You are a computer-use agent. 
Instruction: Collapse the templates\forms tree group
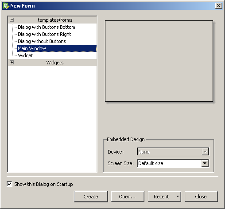[x=12, y=20]
